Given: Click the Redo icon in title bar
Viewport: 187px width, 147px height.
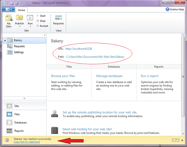Looking at the screenshot, I should point(27,3).
